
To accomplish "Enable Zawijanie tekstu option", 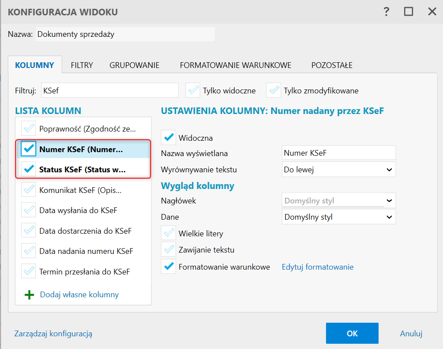I will pyautogui.click(x=168, y=250).
